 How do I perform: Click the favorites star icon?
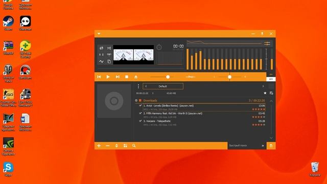[x=265, y=93]
